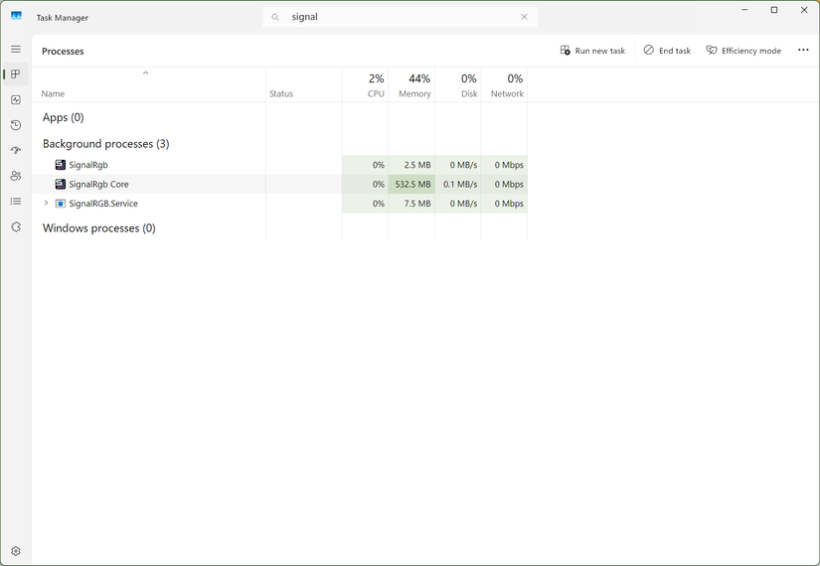Click the SignalRgb process icon
Image resolution: width=820 pixels, height=566 pixels.
61,165
